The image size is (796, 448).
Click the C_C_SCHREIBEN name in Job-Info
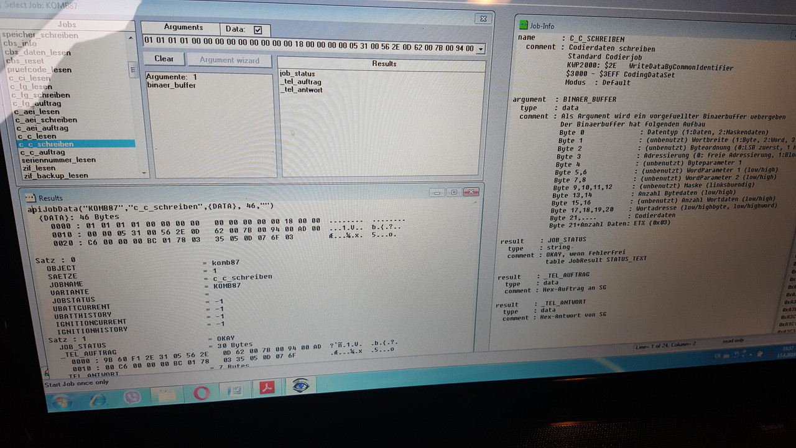point(597,39)
